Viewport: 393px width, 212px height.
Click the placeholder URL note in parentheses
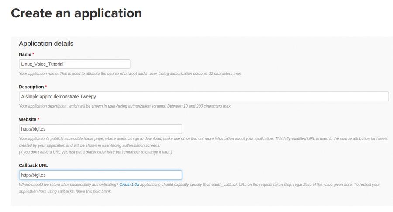[x=96, y=152]
